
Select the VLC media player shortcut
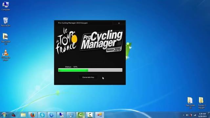[6, 55]
